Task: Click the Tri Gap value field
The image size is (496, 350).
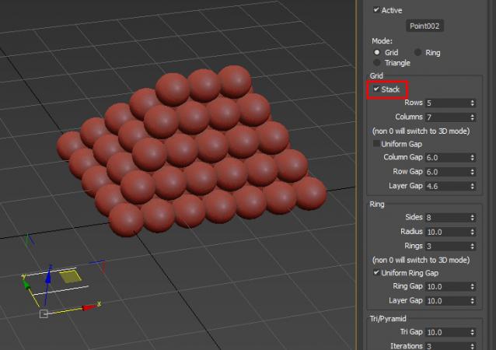Action: 447,332
